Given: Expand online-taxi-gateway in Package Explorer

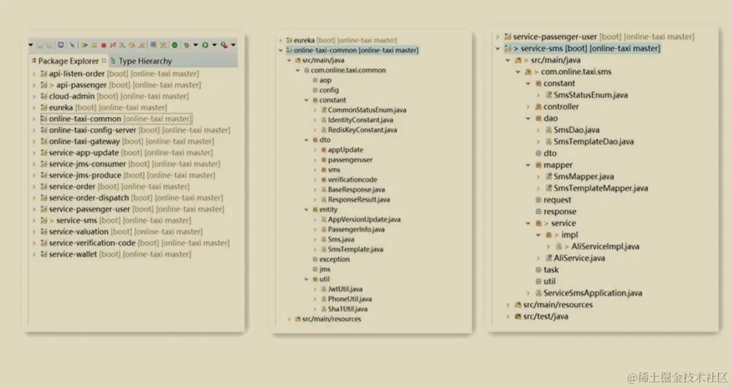Looking at the screenshot, I should [34, 141].
